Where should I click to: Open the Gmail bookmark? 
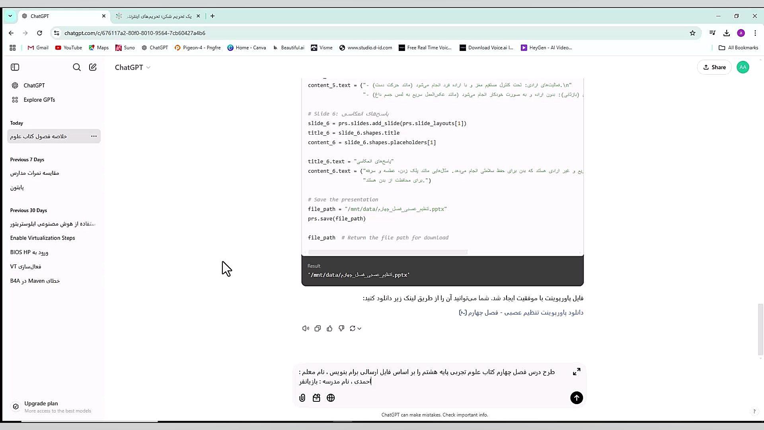pyautogui.click(x=38, y=48)
